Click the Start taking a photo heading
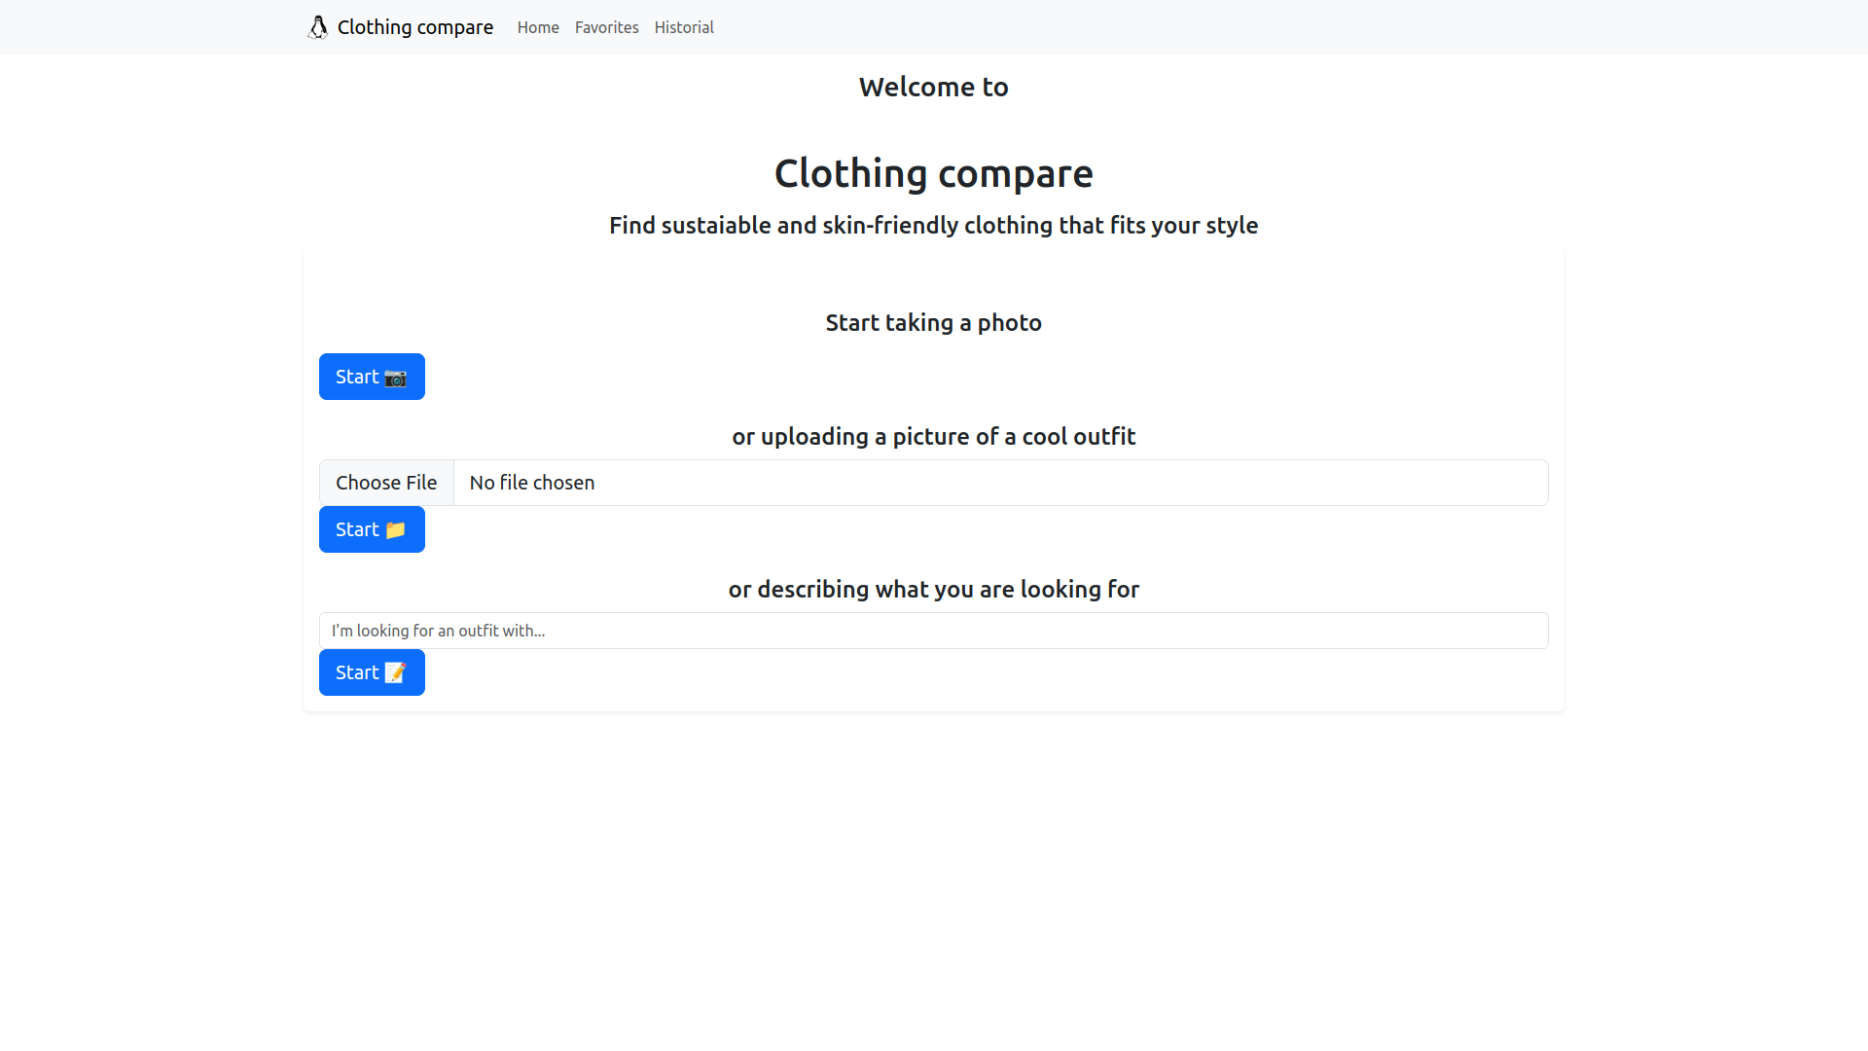 933,322
